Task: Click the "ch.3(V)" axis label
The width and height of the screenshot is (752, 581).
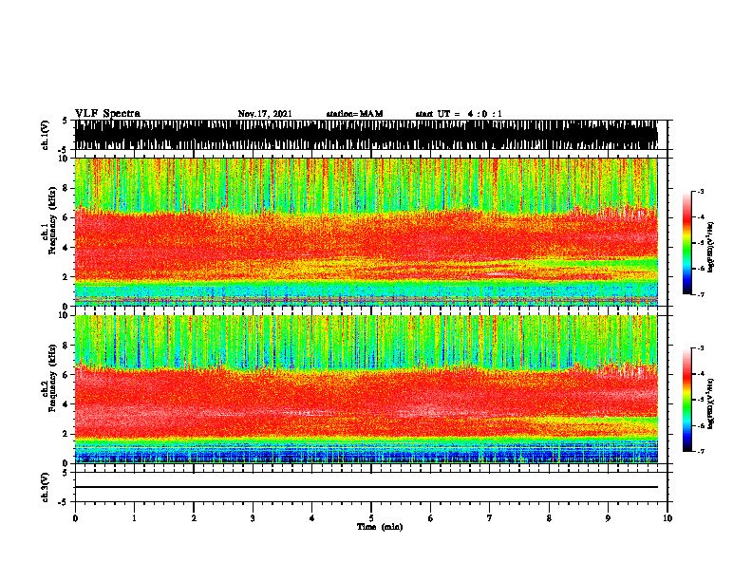Action: [x=45, y=487]
